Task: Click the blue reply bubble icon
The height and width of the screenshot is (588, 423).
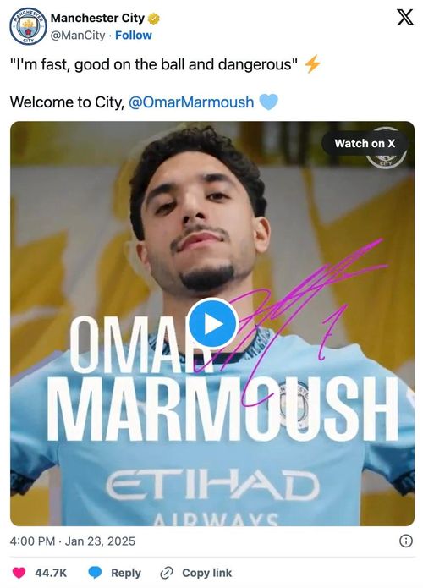Action: pyautogui.click(x=95, y=573)
